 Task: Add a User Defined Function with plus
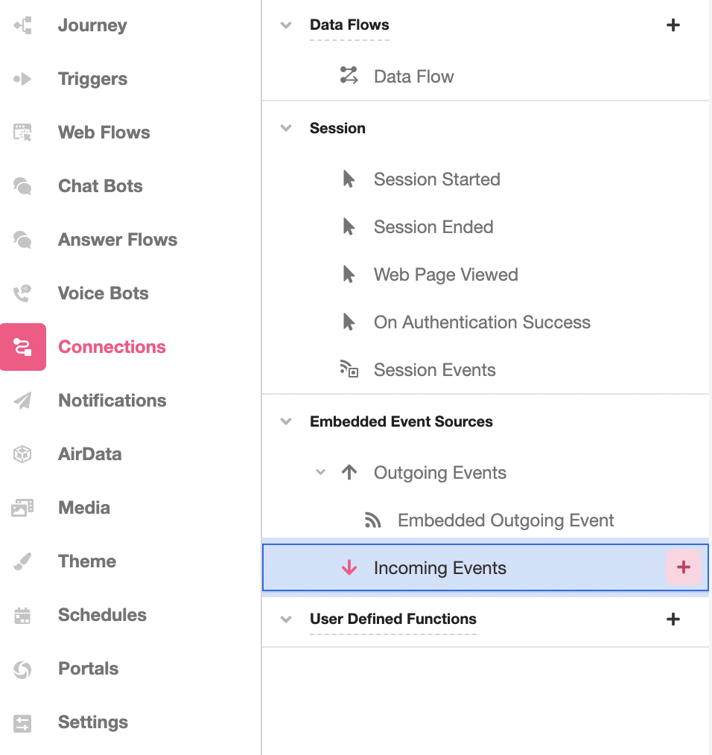pos(673,619)
